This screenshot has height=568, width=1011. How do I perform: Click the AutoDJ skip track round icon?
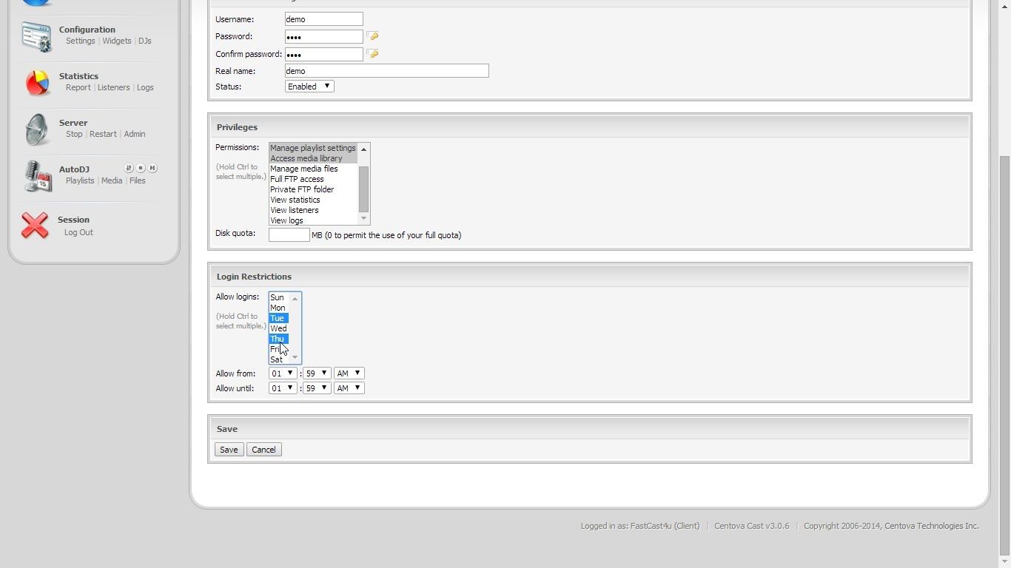coord(152,168)
